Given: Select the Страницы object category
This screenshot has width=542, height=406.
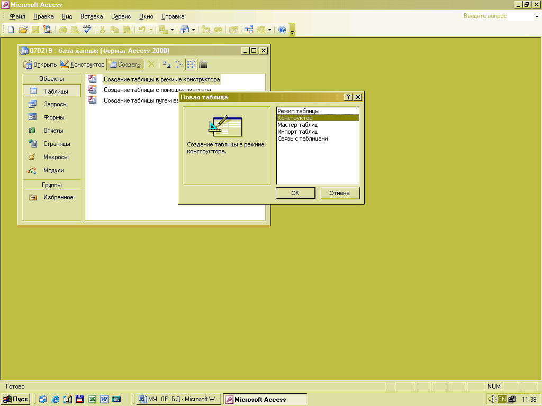Looking at the screenshot, I should tap(51, 144).
